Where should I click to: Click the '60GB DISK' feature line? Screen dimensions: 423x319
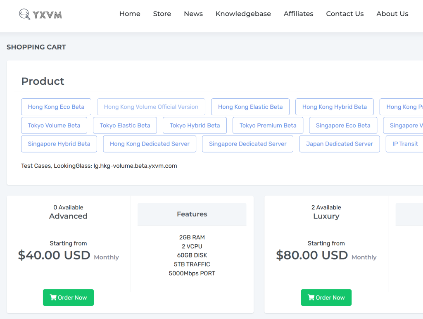(192, 255)
